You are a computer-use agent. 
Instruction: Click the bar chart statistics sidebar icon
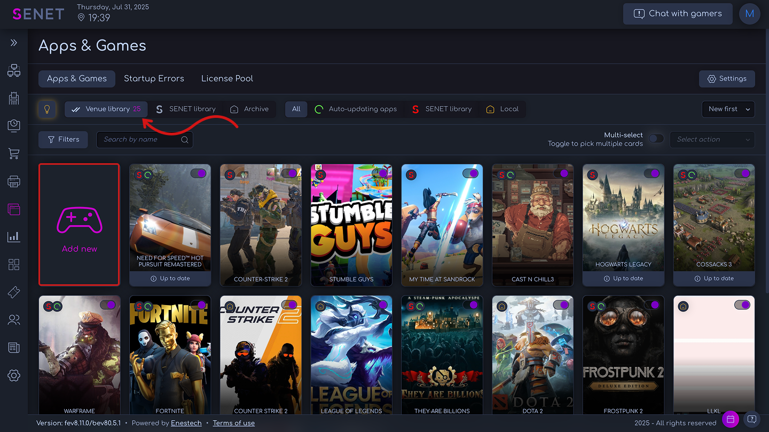[x=13, y=236]
